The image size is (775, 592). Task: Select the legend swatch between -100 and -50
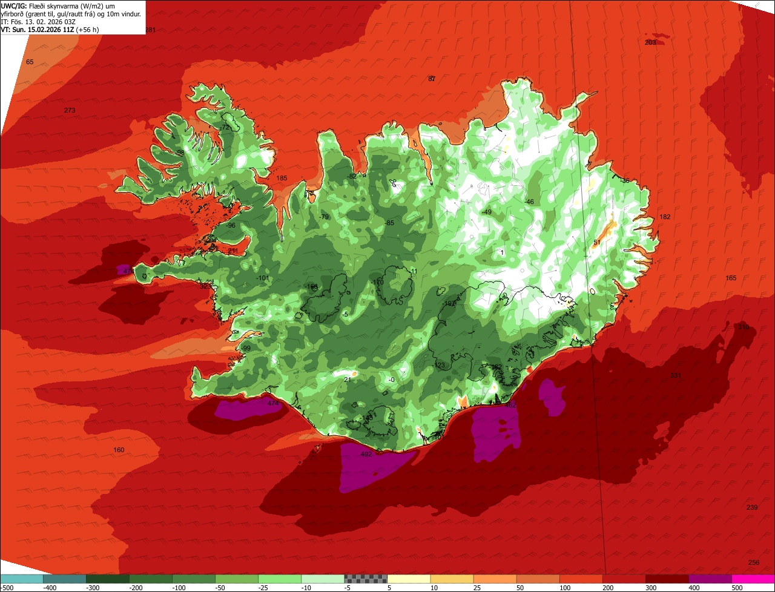point(194,579)
